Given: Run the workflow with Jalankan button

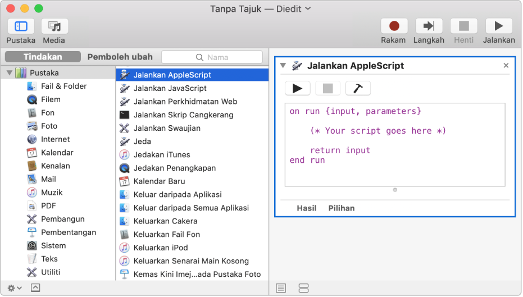Looking at the screenshot, I should (x=498, y=26).
